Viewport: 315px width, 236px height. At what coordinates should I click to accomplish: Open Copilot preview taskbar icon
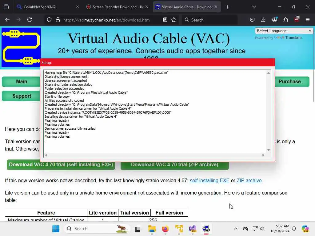point(305,229)
